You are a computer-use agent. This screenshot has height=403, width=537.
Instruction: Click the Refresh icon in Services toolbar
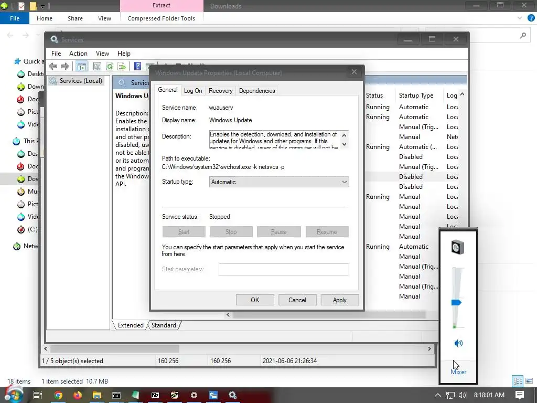point(110,66)
